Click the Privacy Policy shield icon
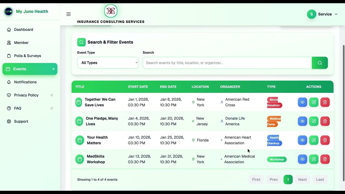The image size is (345, 194). coord(9,95)
